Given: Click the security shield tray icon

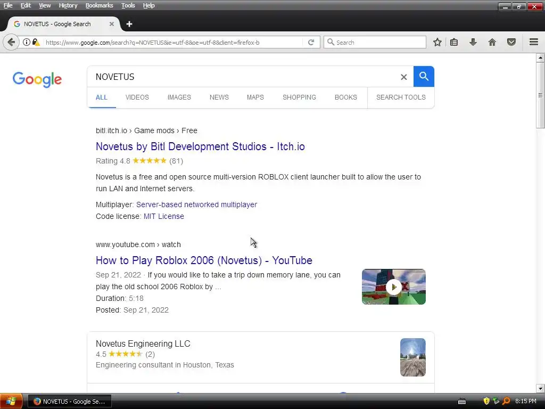Looking at the screenshot, I should 486,402.
